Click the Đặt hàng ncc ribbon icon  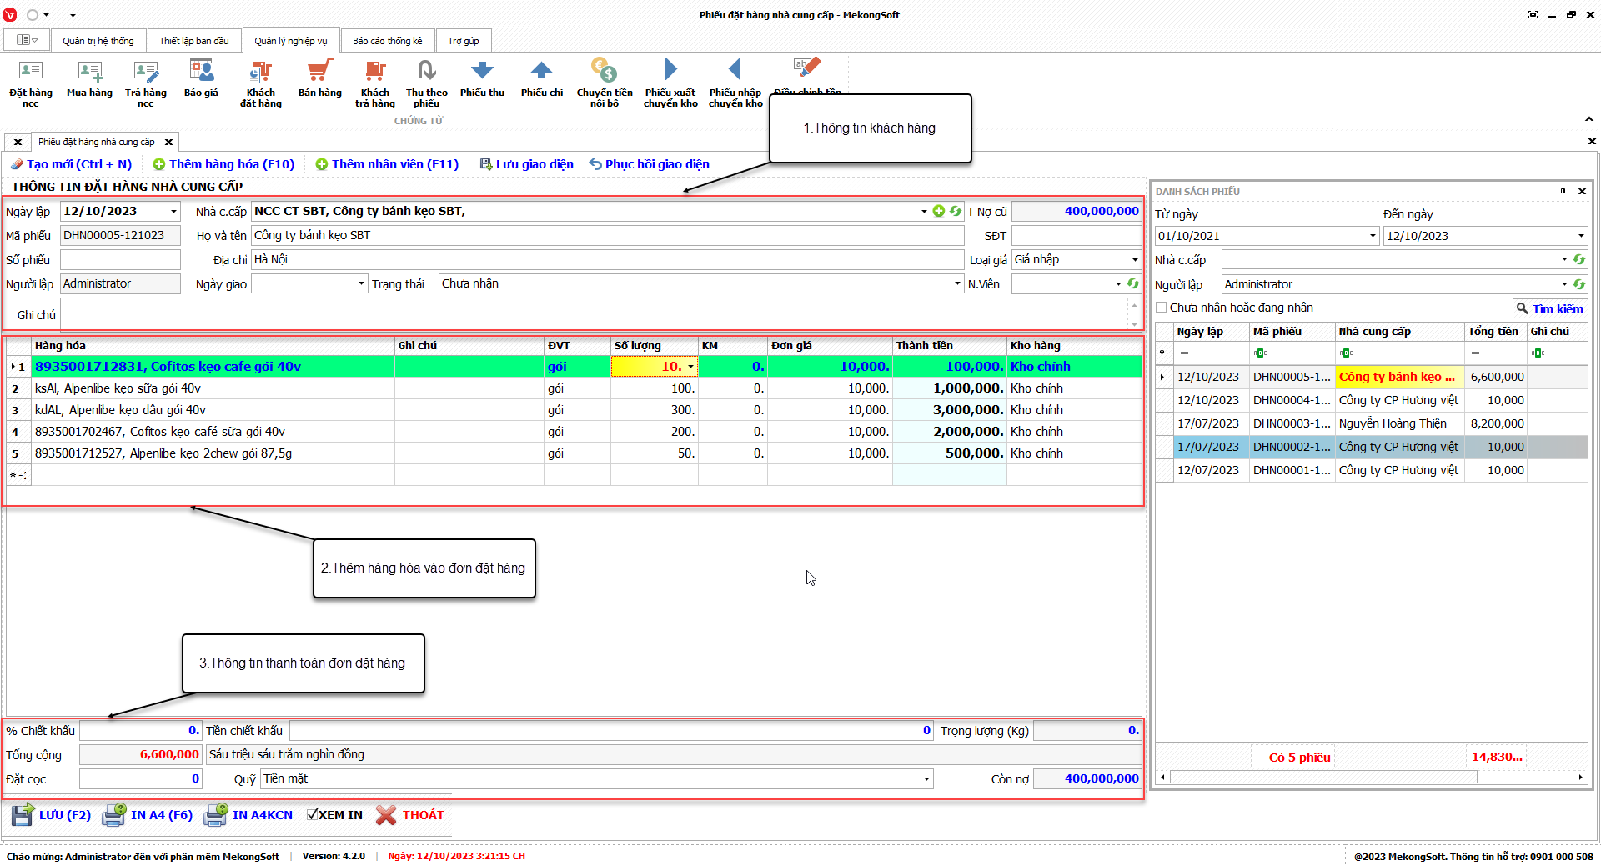[x=30, y=72]
